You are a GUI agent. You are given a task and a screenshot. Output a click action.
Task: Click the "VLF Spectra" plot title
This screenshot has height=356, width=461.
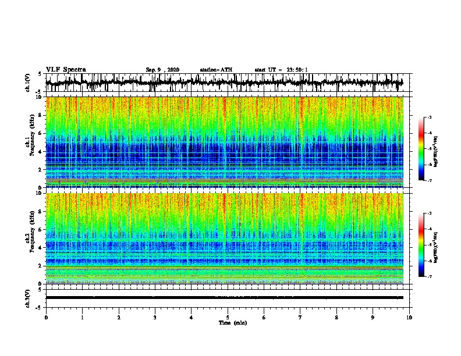pyautogui.click(x=66, y=70)
